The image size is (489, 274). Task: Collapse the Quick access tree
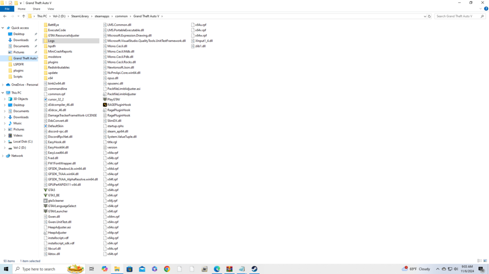pos(3,28)
